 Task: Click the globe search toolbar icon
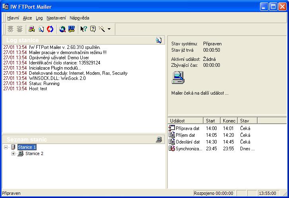[62, 29]
